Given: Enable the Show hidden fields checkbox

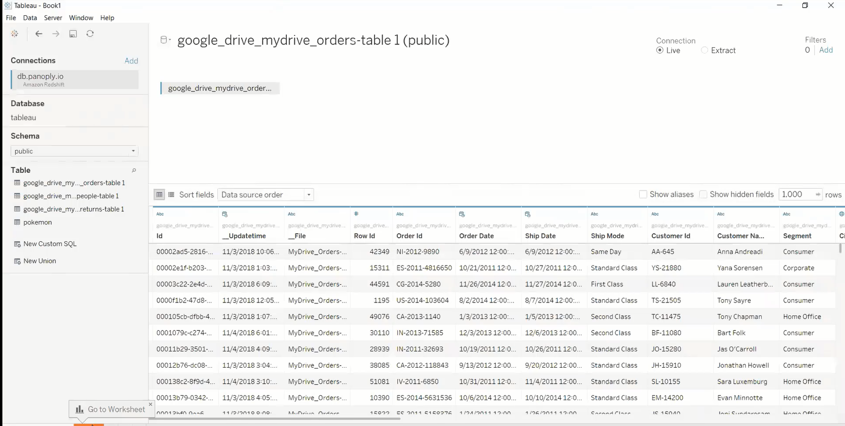Looking at the screenshot, I should [x=703, y=194].
